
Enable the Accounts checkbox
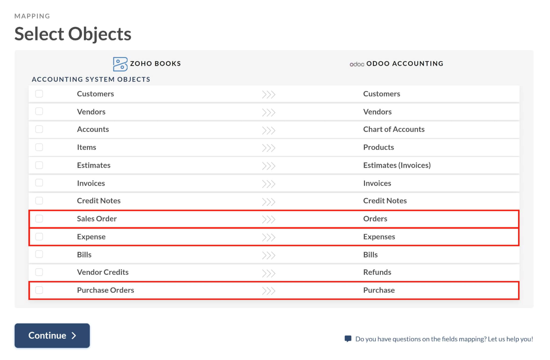click(x=39, y=129)
